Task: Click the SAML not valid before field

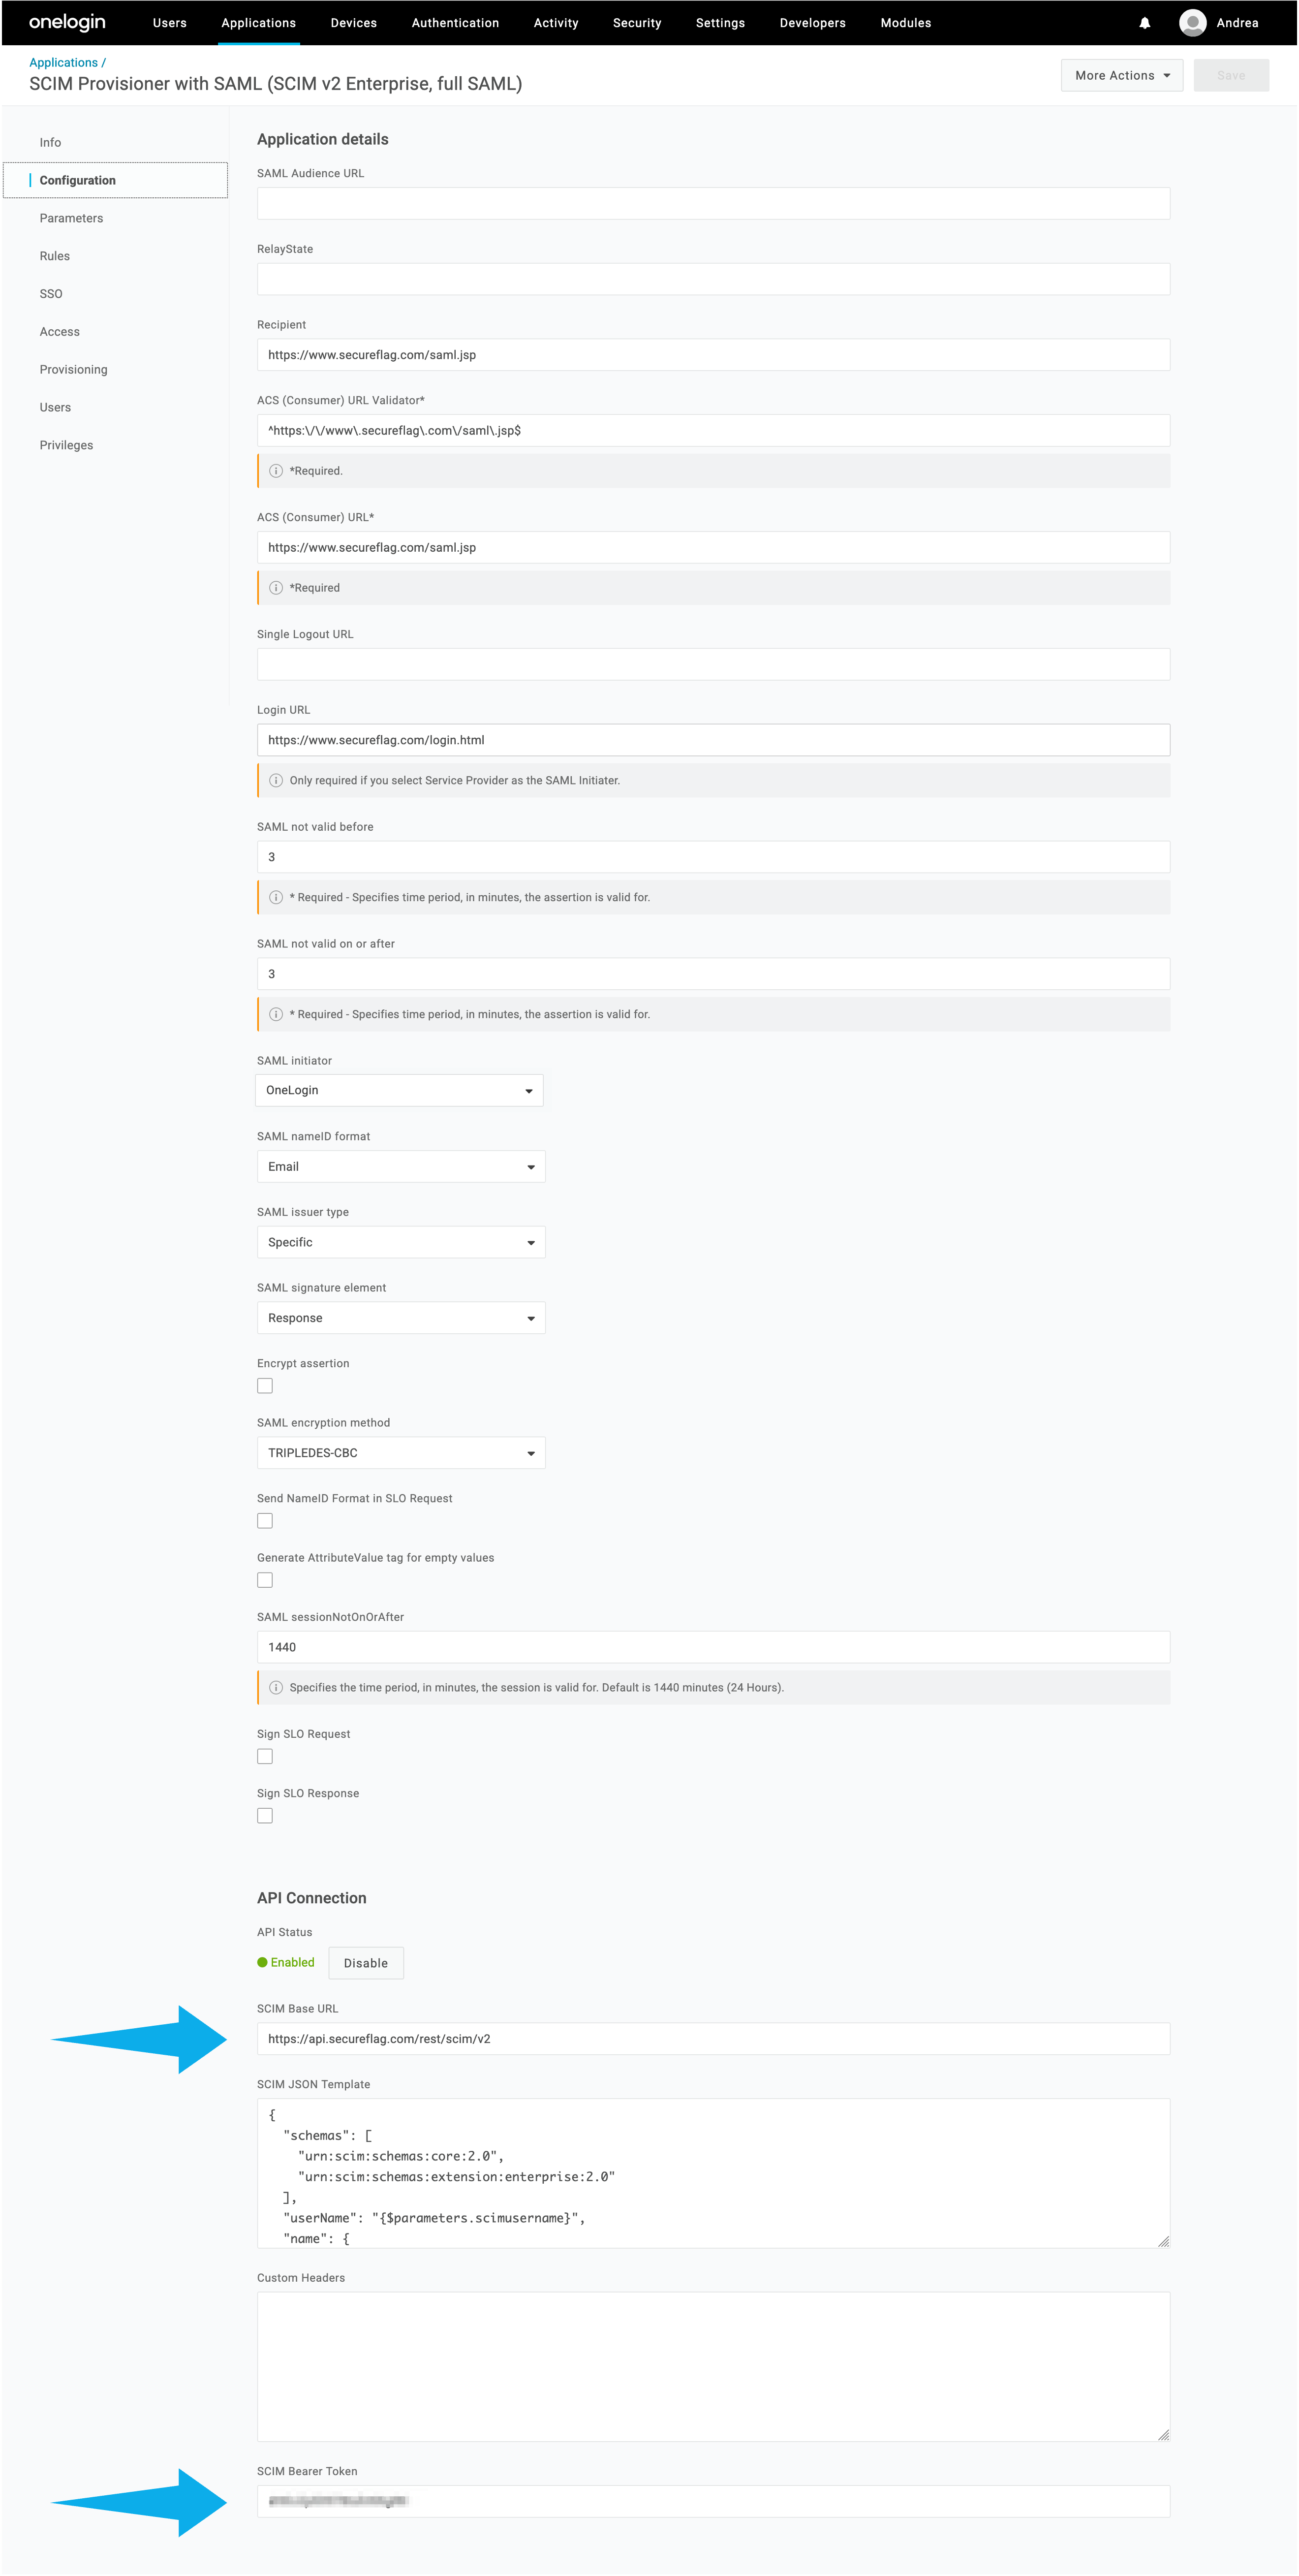Action: [x=713, y=857]
